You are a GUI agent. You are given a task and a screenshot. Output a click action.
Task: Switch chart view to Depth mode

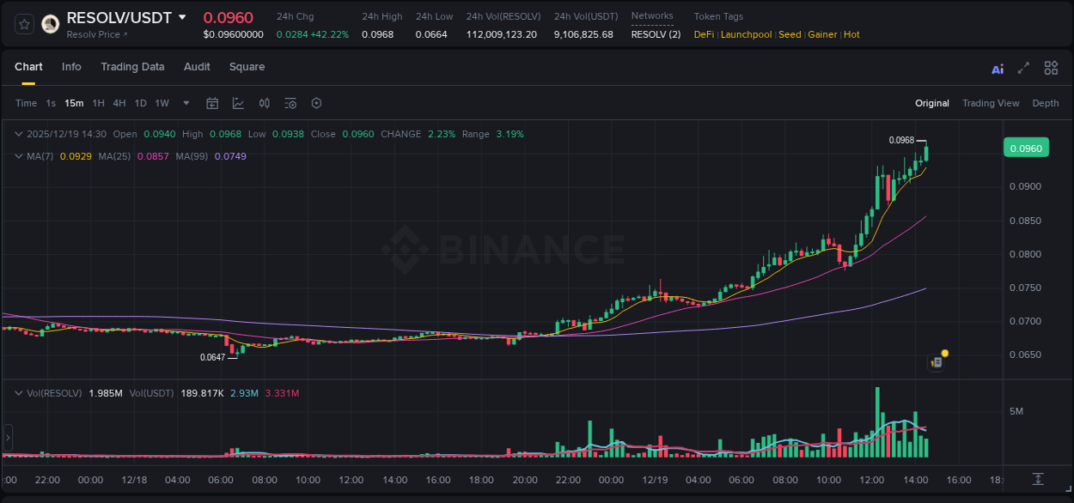tap(1045, 103)
